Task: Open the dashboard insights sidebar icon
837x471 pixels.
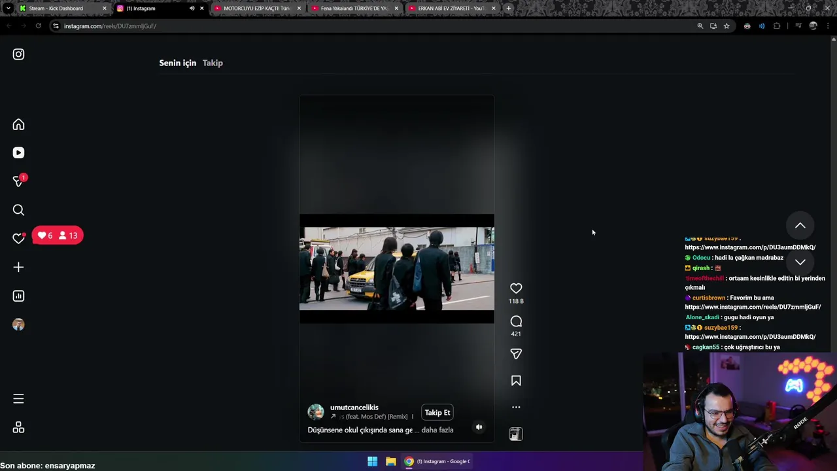Action: pos(18,296)
